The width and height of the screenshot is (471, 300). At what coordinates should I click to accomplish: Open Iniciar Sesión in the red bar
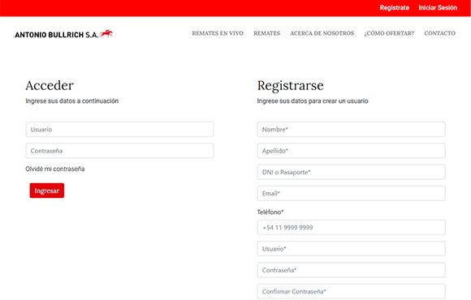438,8
